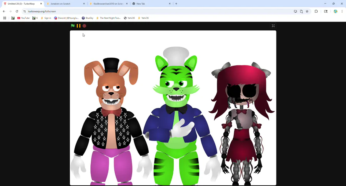Open the Extensions puzzle icon
The image size is (346, 186).
(316, 11)
